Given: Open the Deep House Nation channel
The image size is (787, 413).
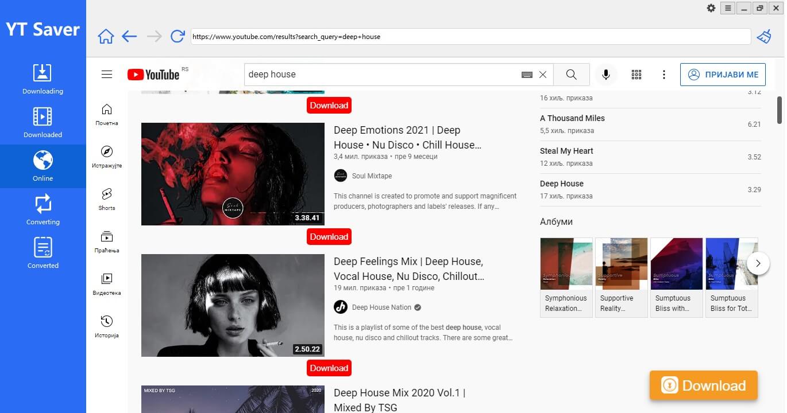Looking at the screenshot, I should (x=381, y=307).
